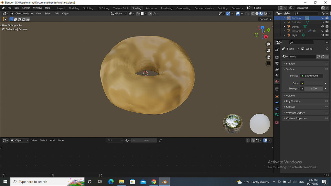Open World properties tab
Viewport: 331px width, 186px height.
pos(277,81)
